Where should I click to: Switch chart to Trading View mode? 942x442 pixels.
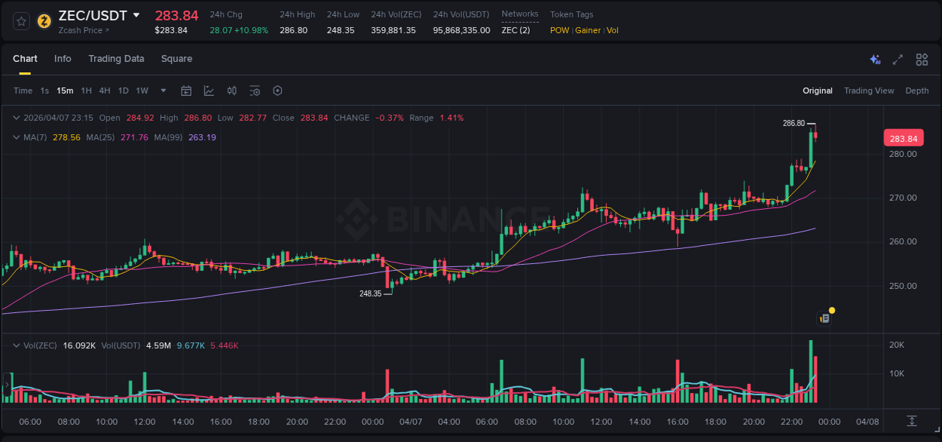869,91
